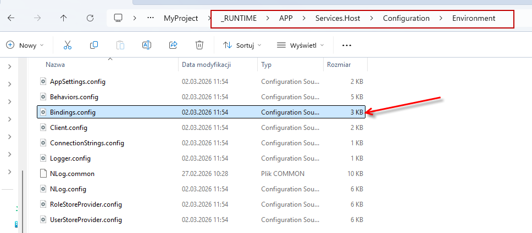Select the file NLog.common by name

click(72, 174)
